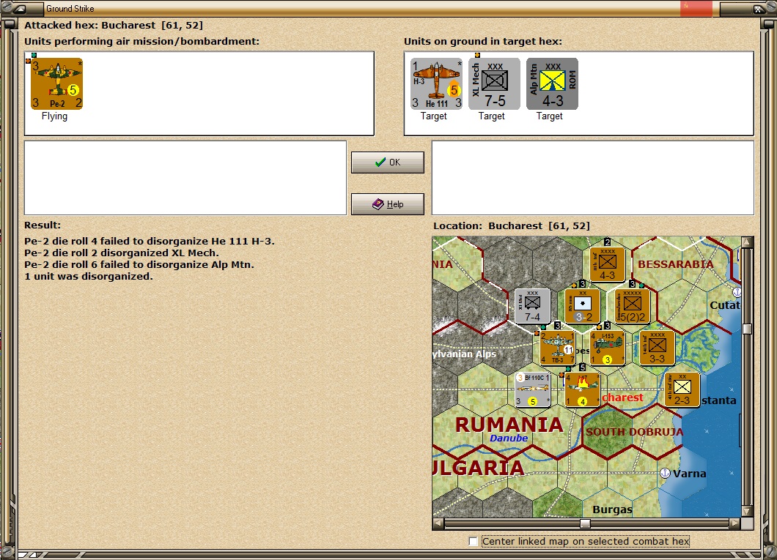Screen dimensions: 777x560
Task: Open the Ground Strike window system menu
Action: 20,8
